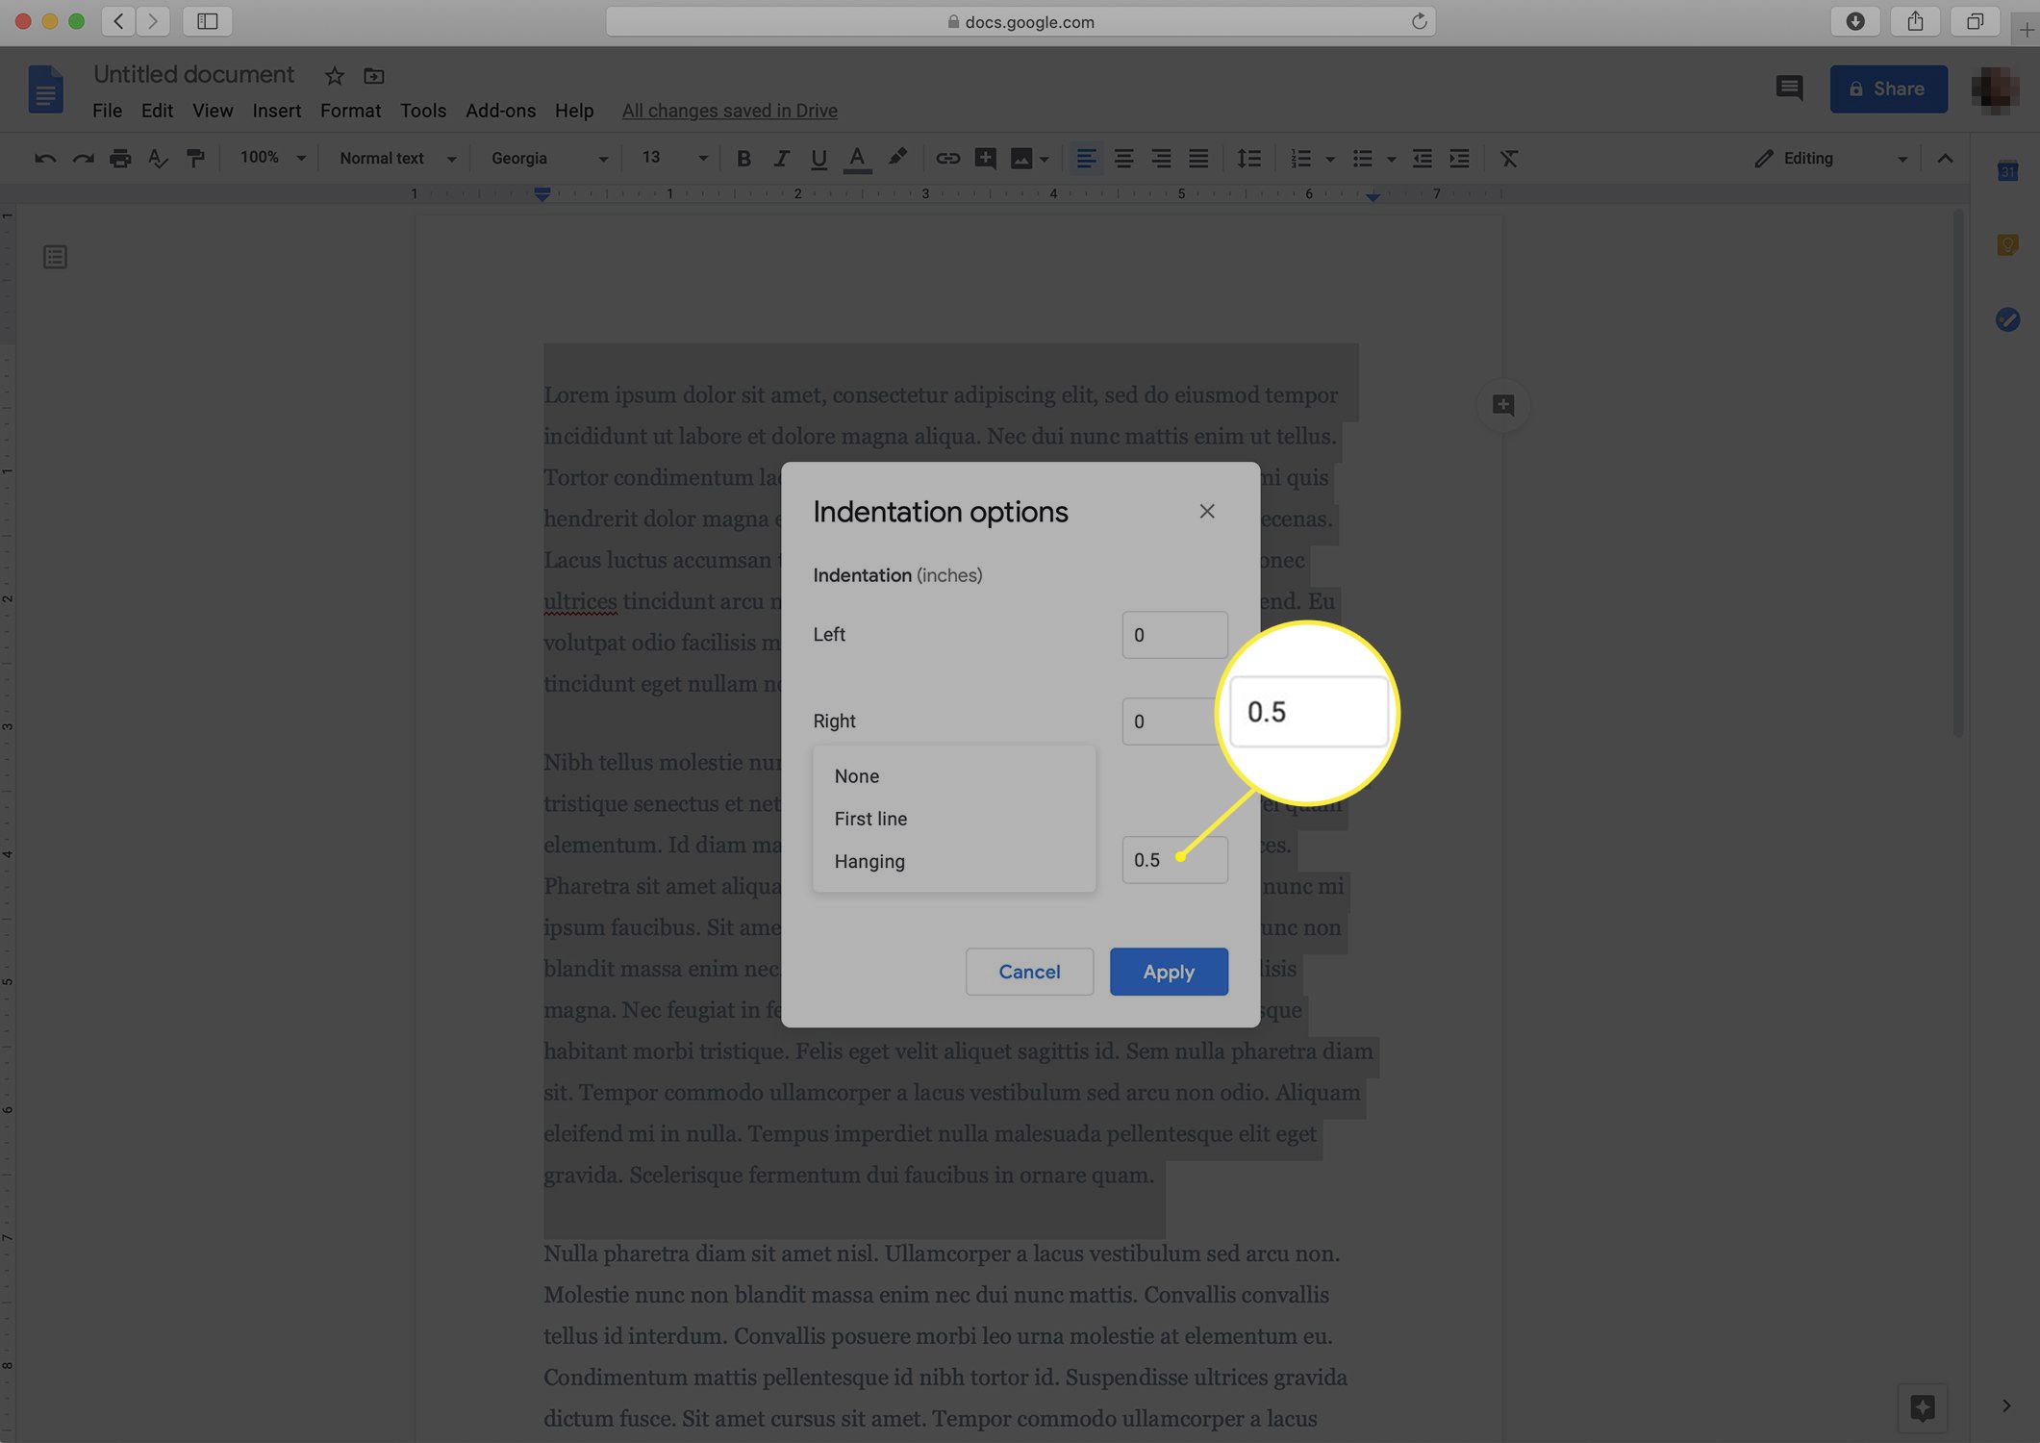Viewport: 2040px width, 1443px height.
Task: Open the Add-ons menu
Action: coord(500,111)
